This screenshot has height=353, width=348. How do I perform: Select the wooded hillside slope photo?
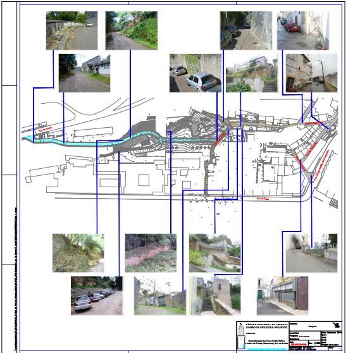(x=78, y=253)
